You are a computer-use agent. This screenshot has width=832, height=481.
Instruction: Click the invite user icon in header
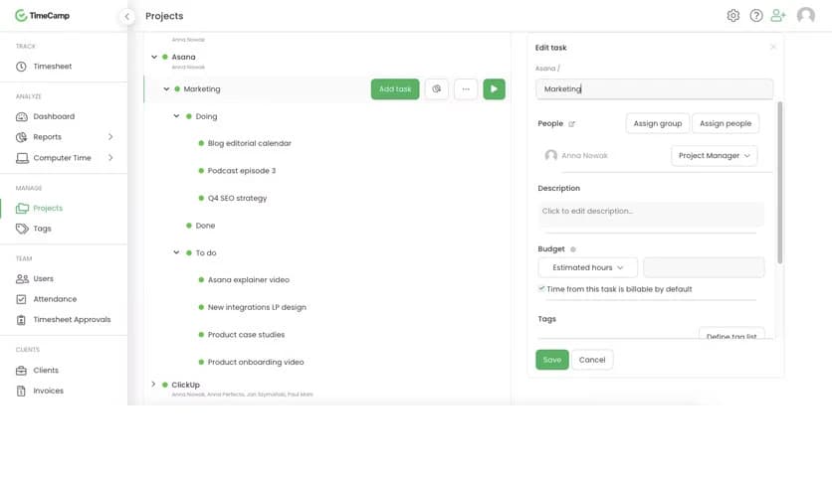click(778, 15)
